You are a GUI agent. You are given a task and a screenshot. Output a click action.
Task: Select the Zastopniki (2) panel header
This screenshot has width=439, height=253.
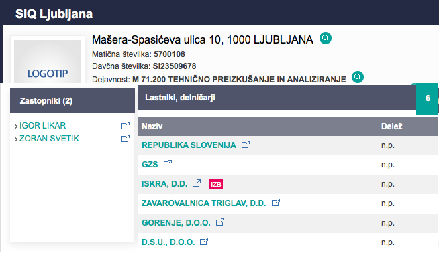[x=72, y=101]
